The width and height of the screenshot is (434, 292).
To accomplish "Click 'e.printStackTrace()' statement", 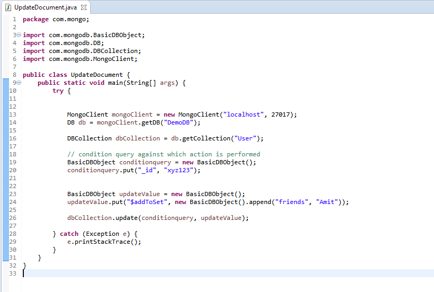I will tap(102, 242).
